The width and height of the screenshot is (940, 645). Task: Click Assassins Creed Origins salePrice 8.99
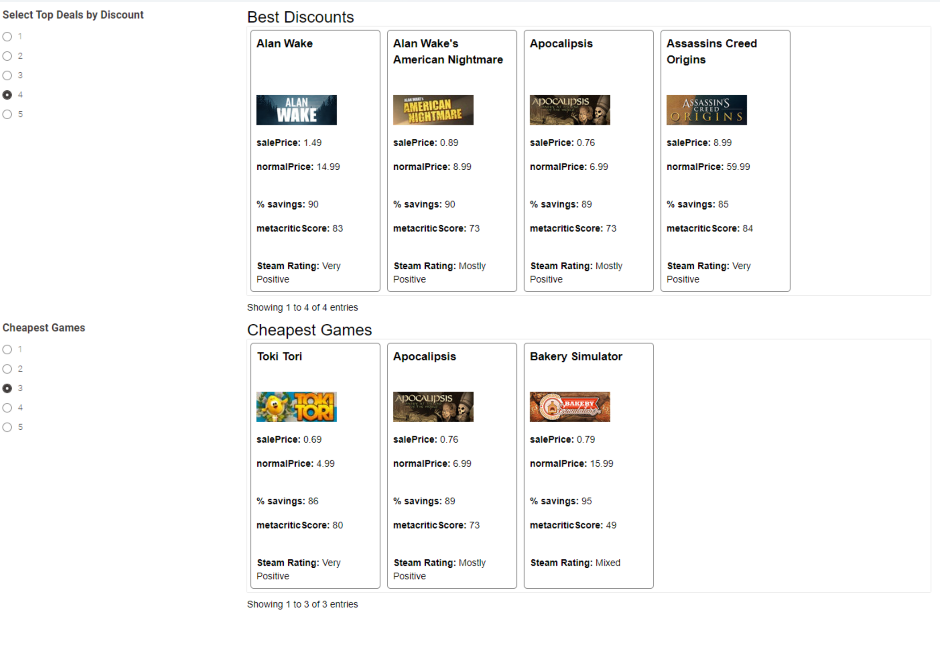699,143
